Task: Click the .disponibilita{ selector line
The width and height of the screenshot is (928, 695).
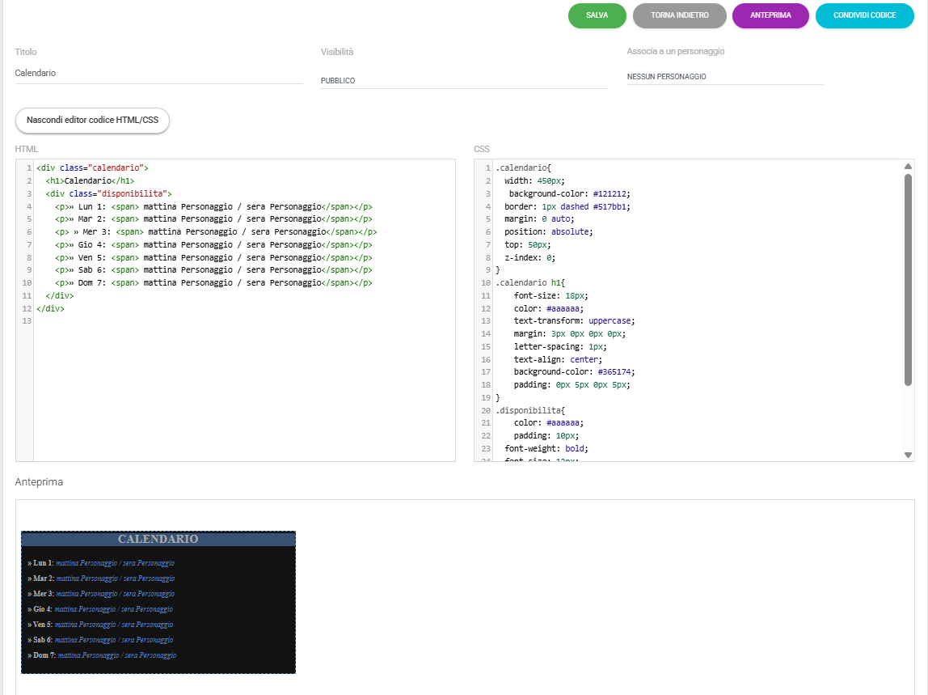Action: pyautogui.click(x=530, y=410)
